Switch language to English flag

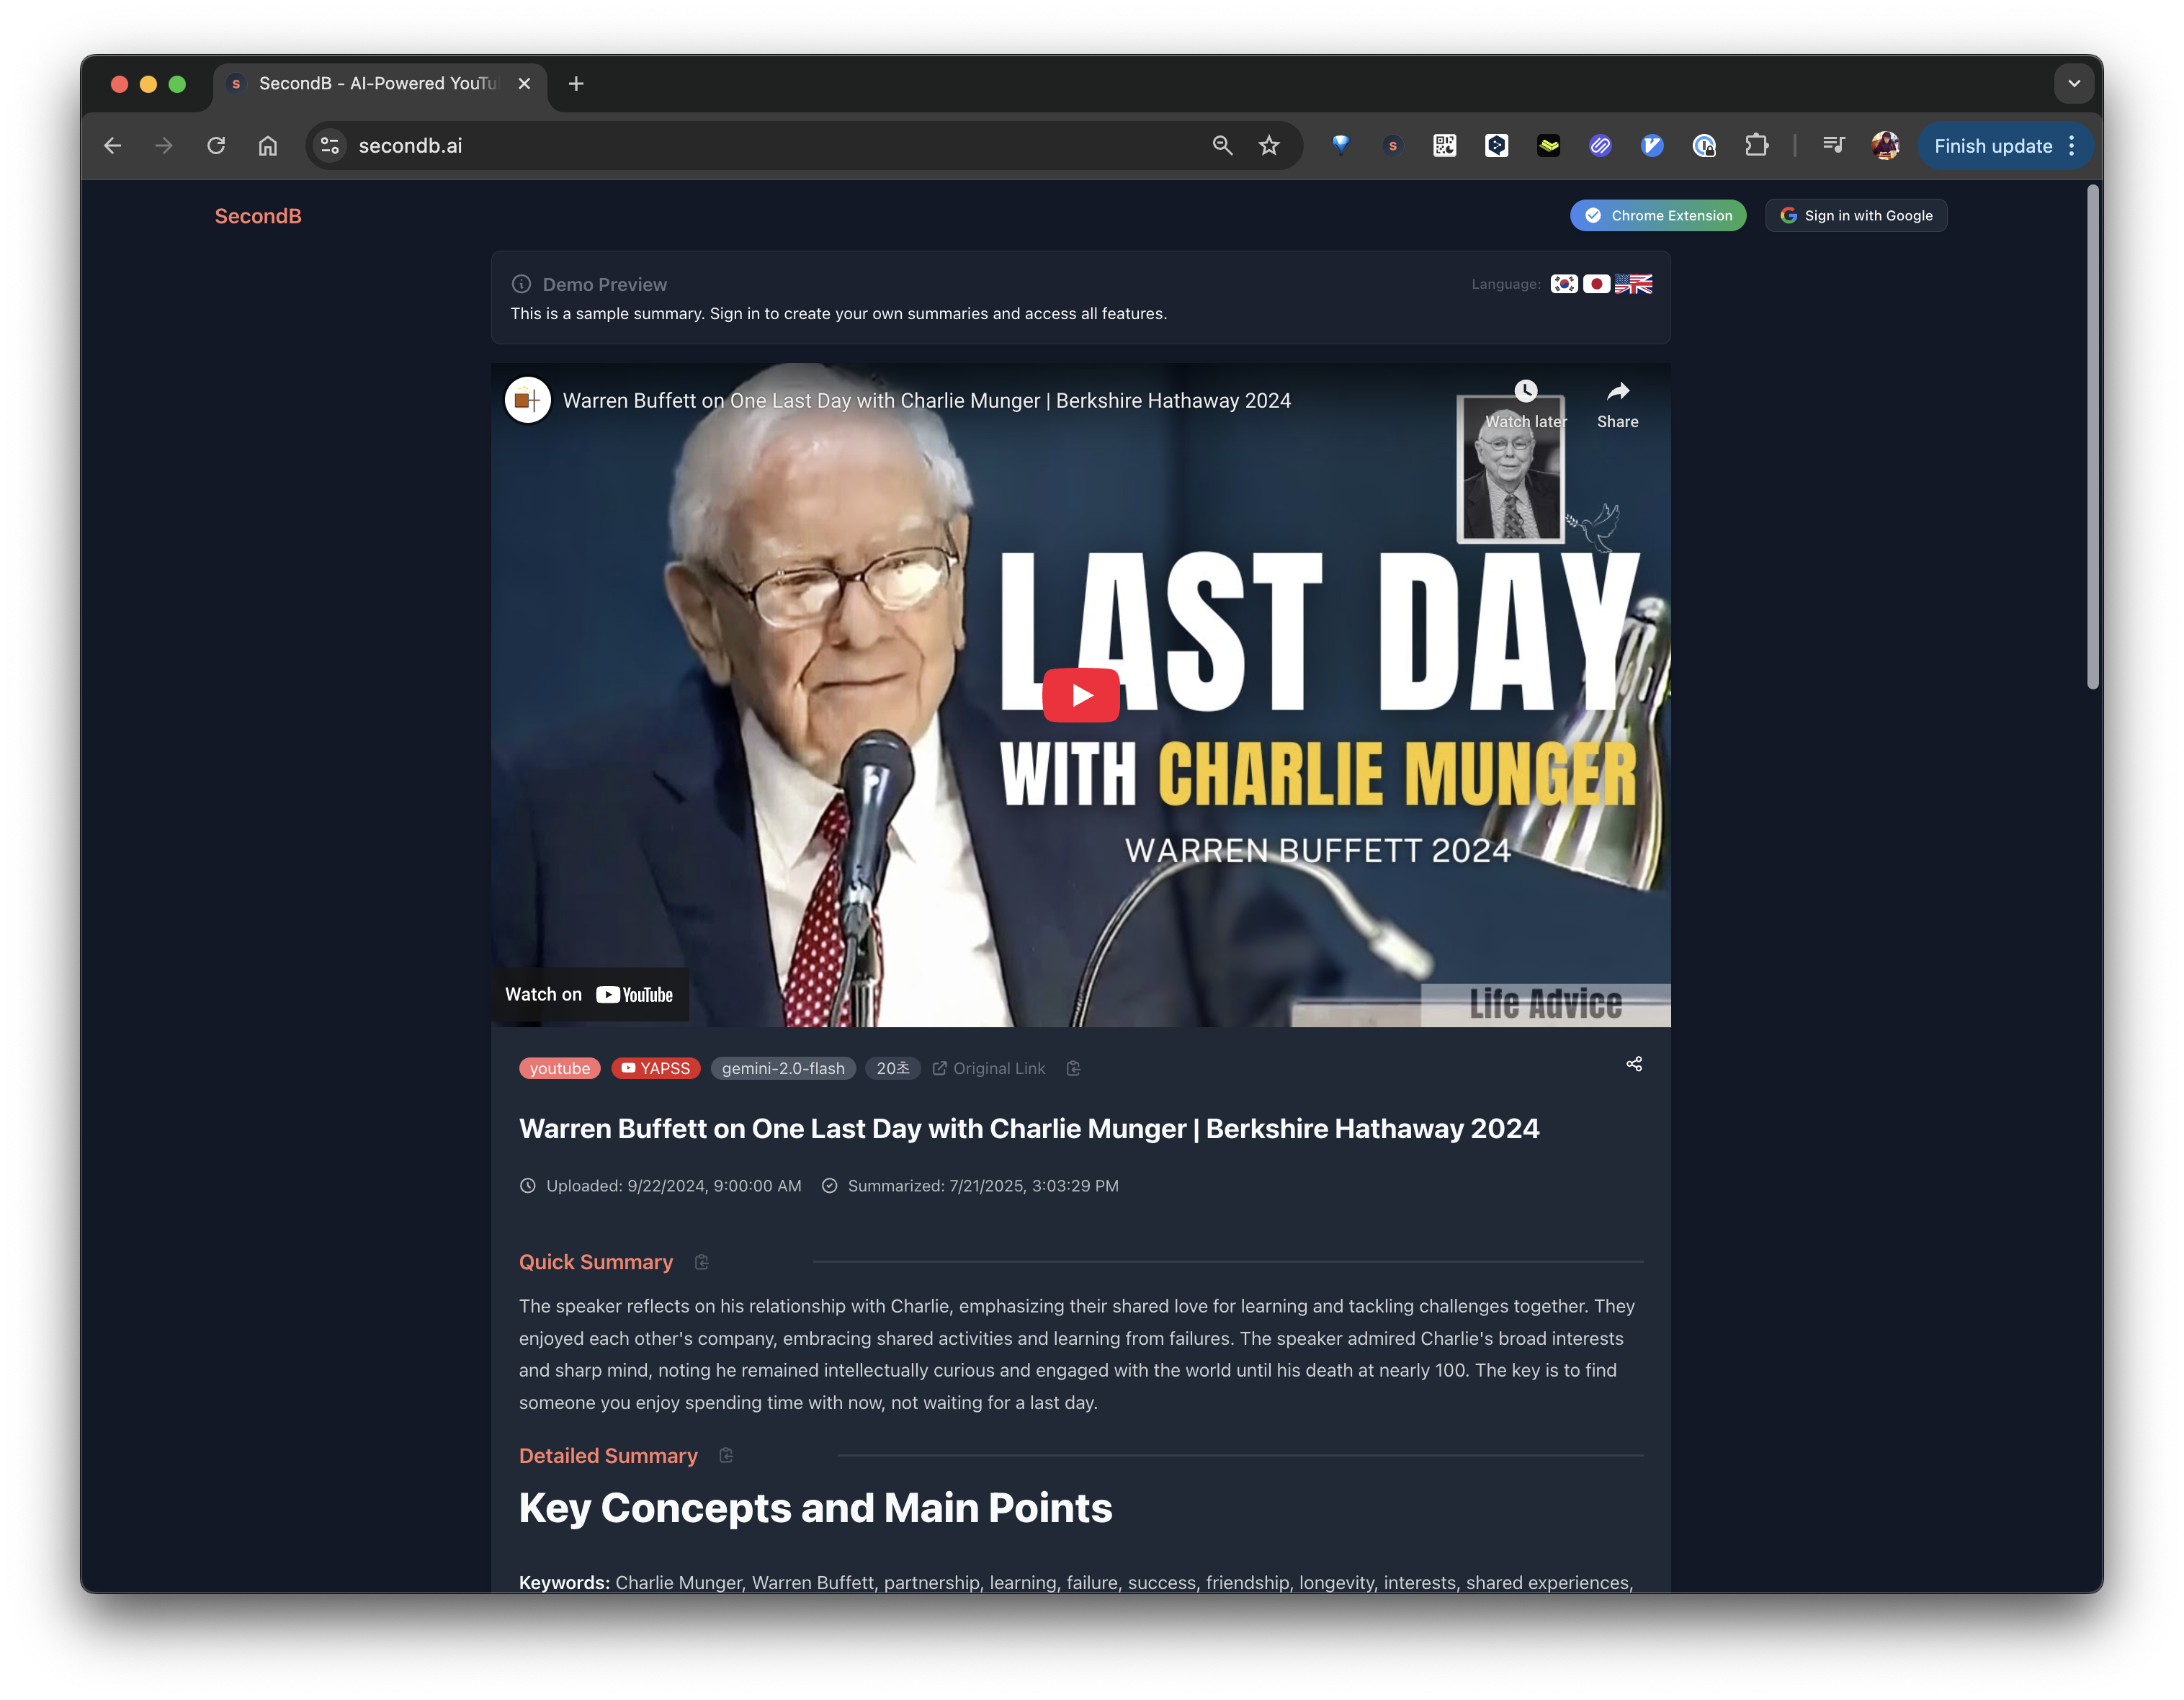pyautogui.click(x=1633, y=284)
